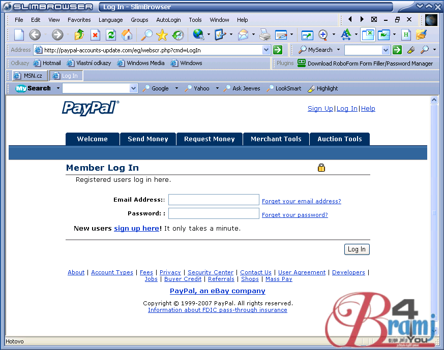Click the Forget your password link
The image size is (444, 350).
click(294, 215)
